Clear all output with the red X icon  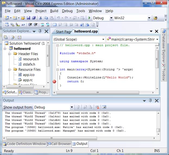point(97,107)
